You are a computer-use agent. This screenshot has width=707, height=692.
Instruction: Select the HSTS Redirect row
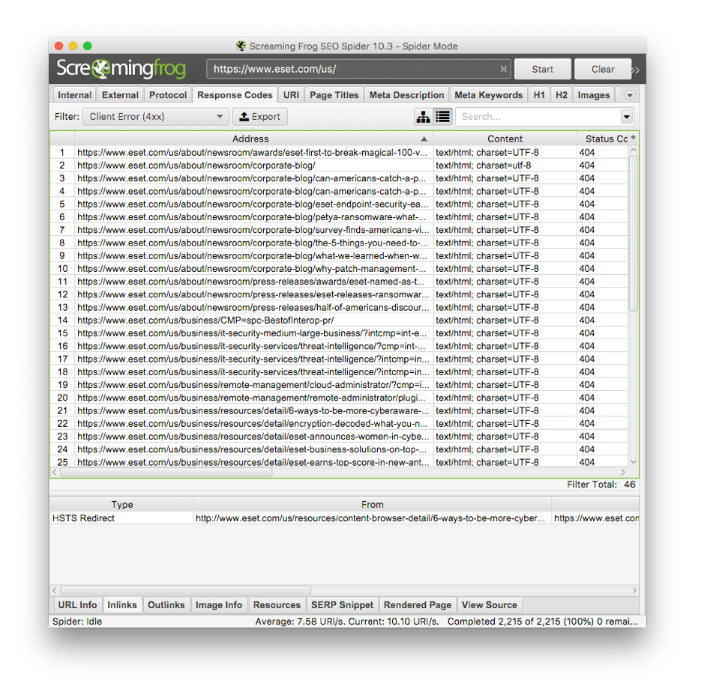344,518
